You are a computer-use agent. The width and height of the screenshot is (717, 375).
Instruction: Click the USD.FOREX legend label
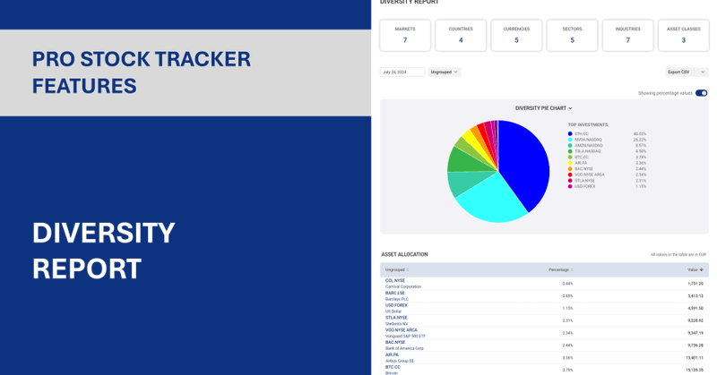pyautogui.click(x=585, y=186)
